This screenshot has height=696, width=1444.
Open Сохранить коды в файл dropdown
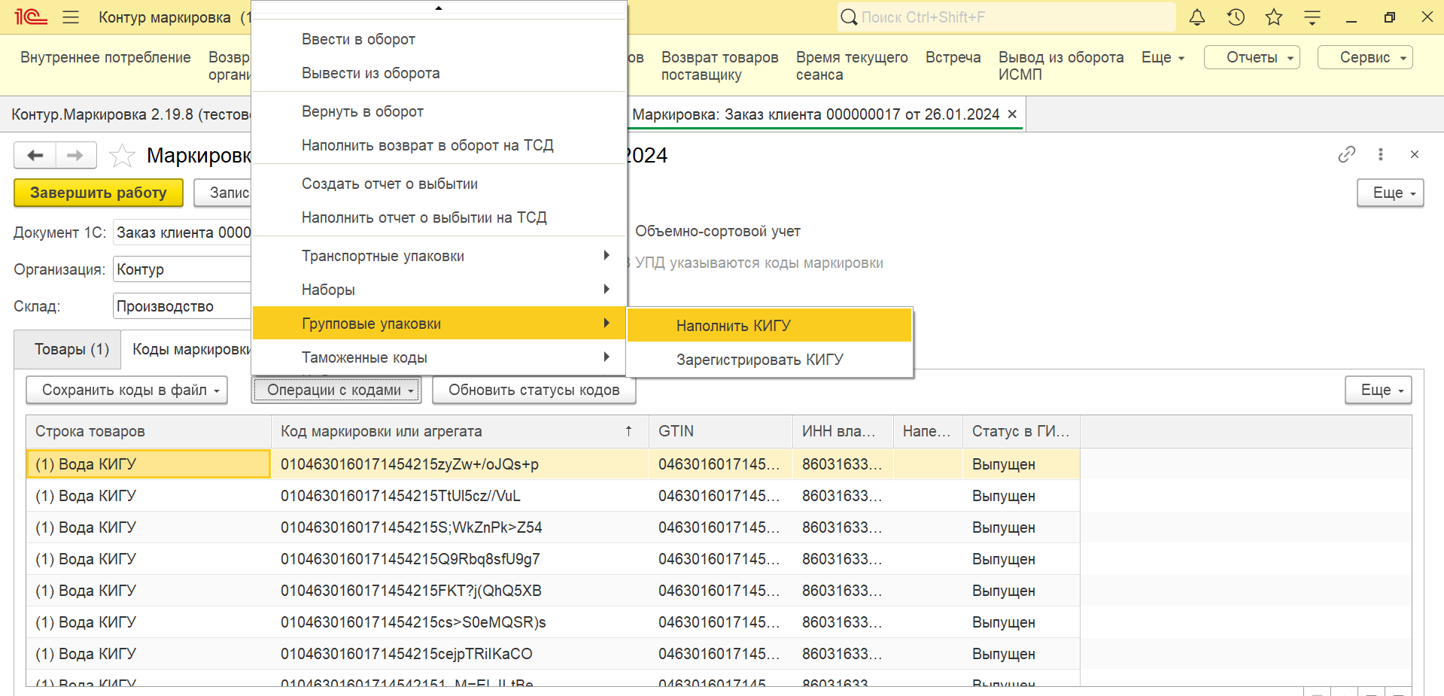coord(126,390)
